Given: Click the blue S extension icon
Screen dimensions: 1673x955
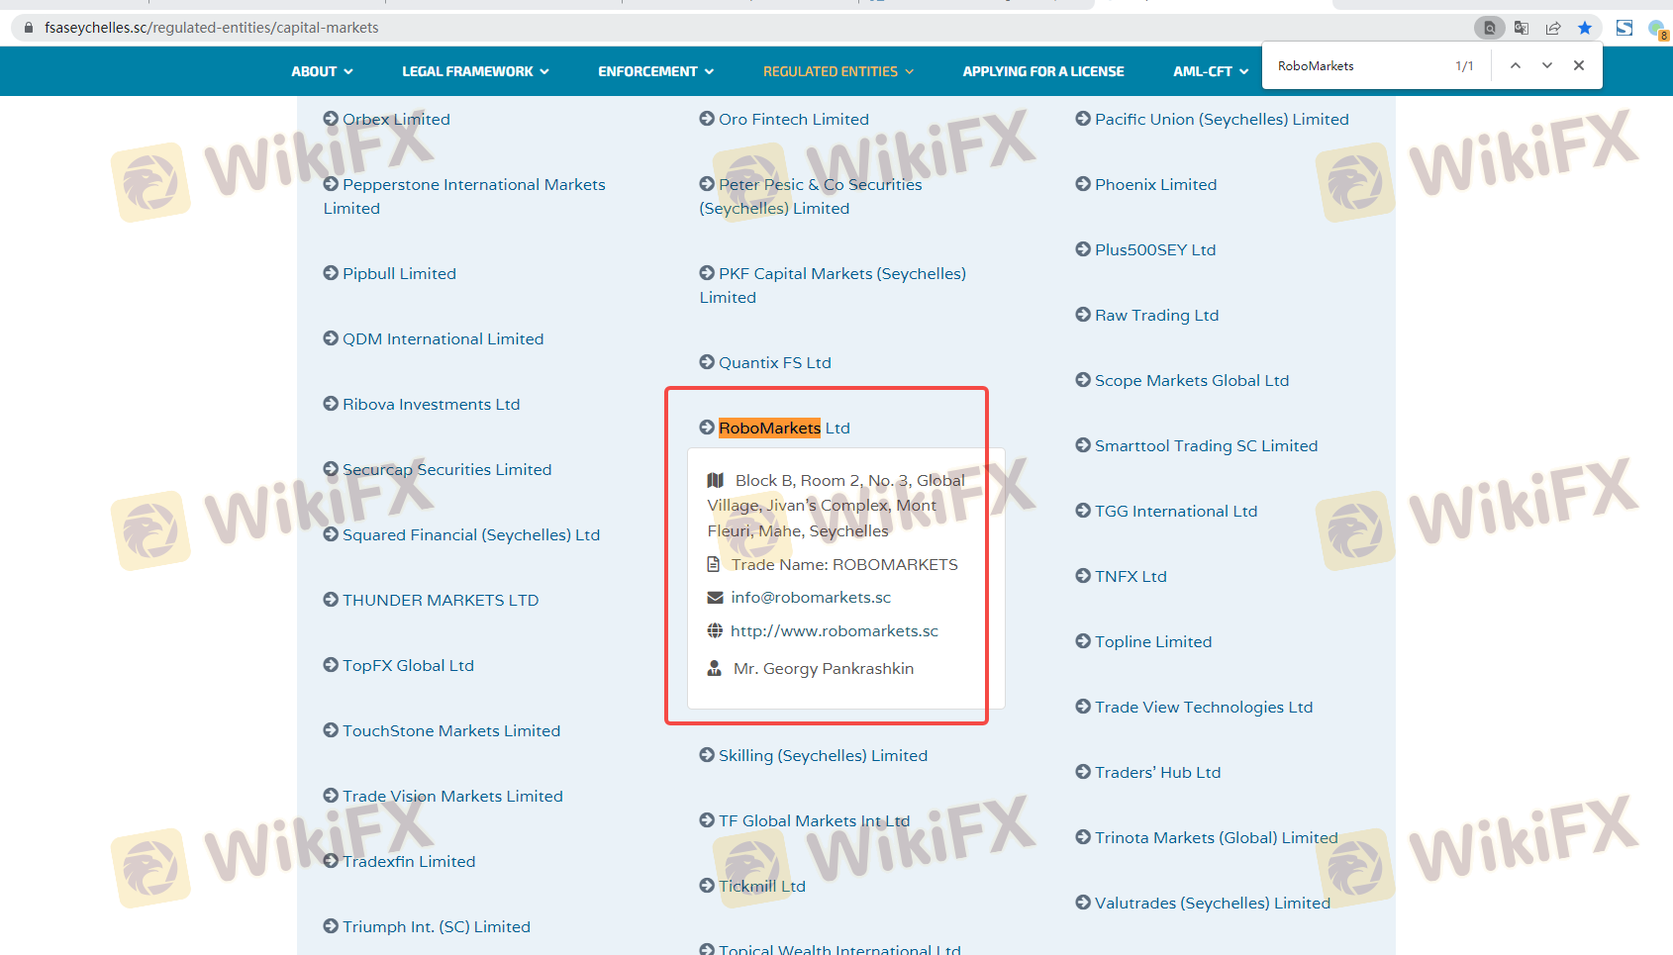Looking at the screenshot, I should pyautogui.click(x=1624, y=28).
